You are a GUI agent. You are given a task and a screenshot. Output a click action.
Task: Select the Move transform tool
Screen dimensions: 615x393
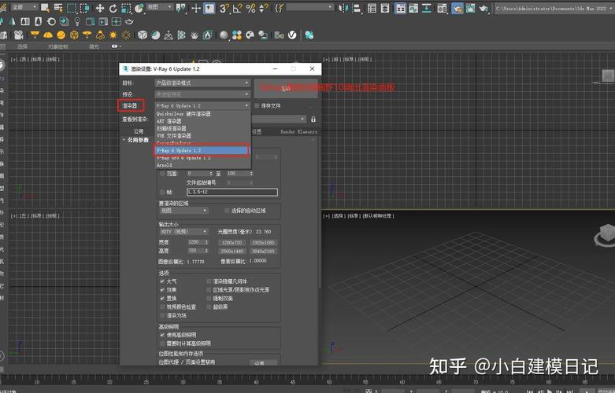pyautogui.click(x=100, y=8)
